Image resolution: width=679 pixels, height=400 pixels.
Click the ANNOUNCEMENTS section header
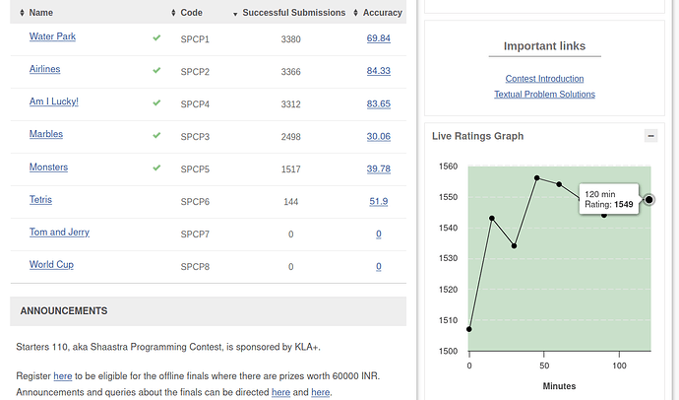point(208,311)
